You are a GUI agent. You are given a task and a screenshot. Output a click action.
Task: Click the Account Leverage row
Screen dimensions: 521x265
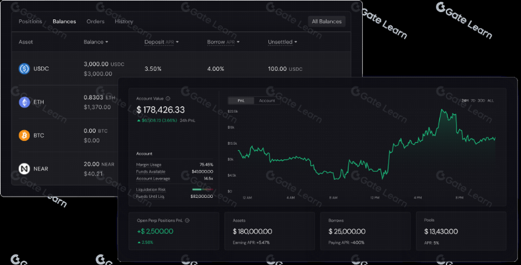pos(174,178)
